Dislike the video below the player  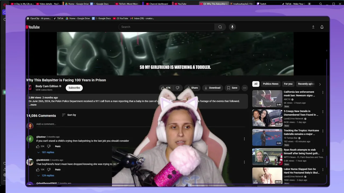pos(178,88)
